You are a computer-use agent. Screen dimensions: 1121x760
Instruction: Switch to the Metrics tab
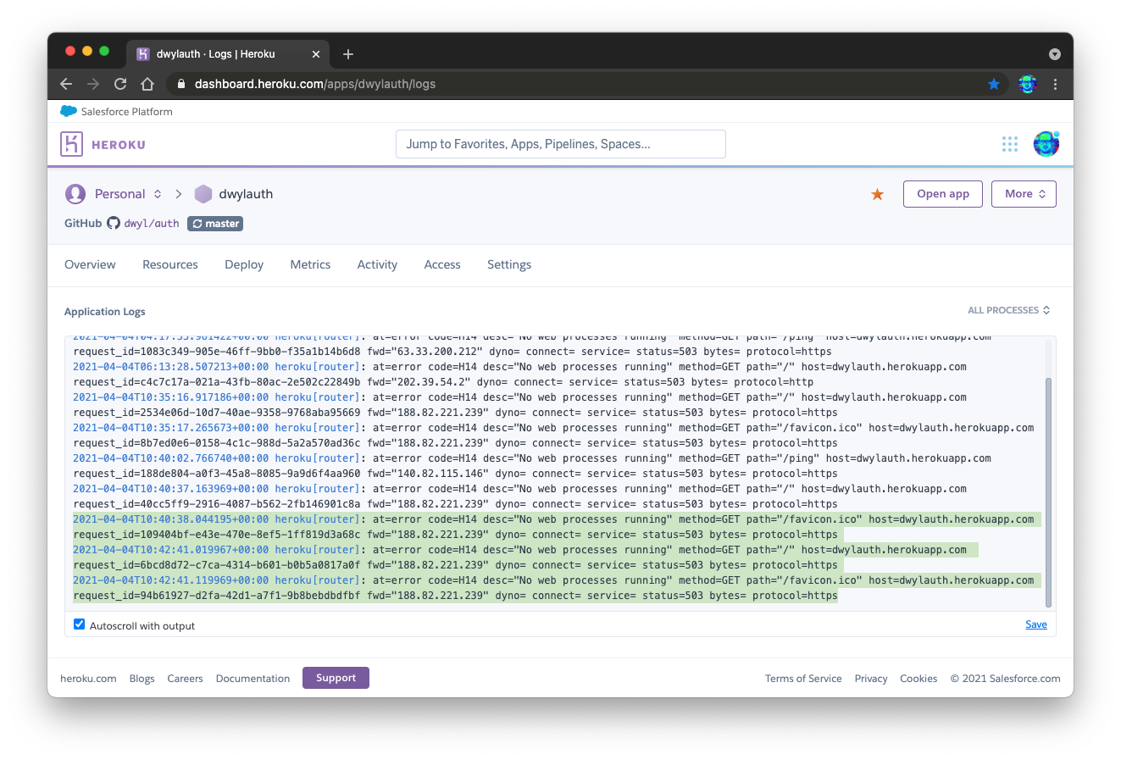tap(310, 264)
